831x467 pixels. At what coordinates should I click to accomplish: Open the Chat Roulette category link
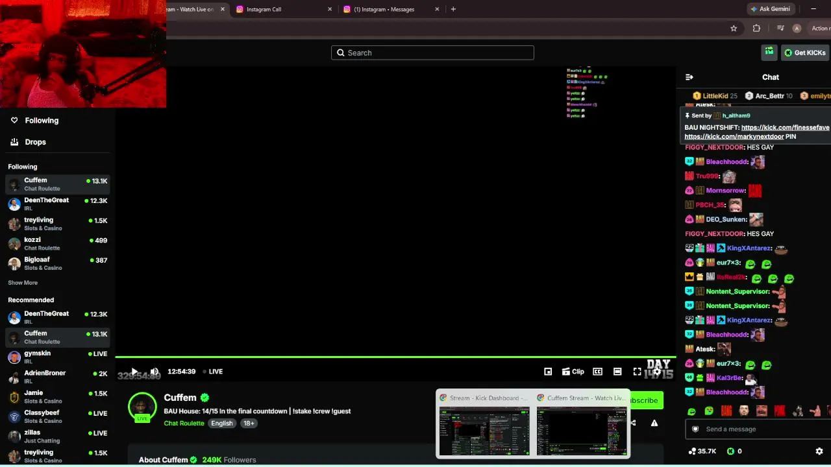[184, 424]
